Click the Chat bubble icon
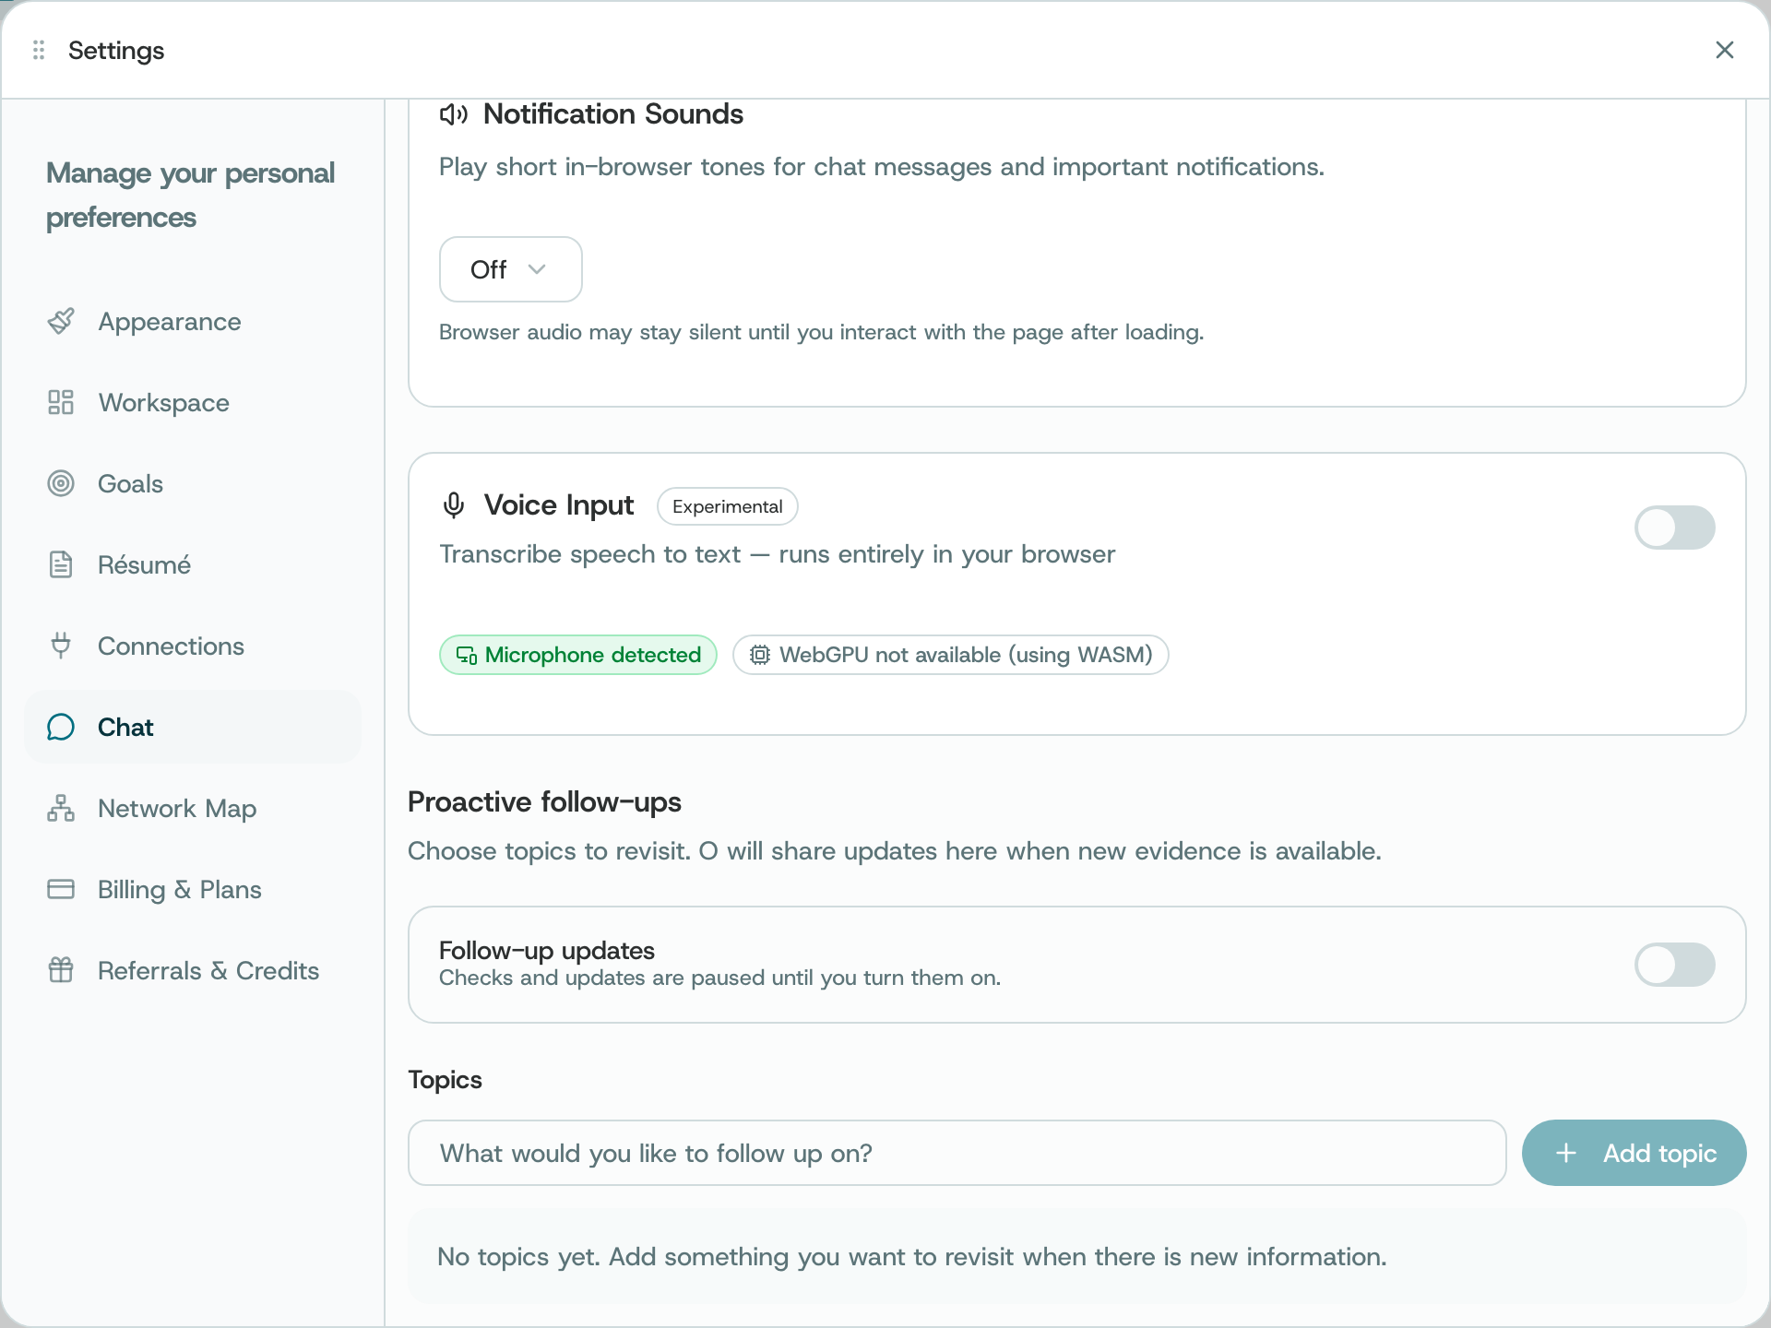This screenshot has height=1328, width=1771. click(x=61, y=727)
